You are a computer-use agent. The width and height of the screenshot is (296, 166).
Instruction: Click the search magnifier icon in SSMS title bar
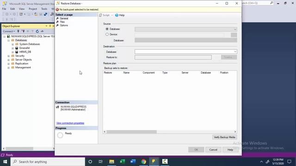[x=271, y=3]
